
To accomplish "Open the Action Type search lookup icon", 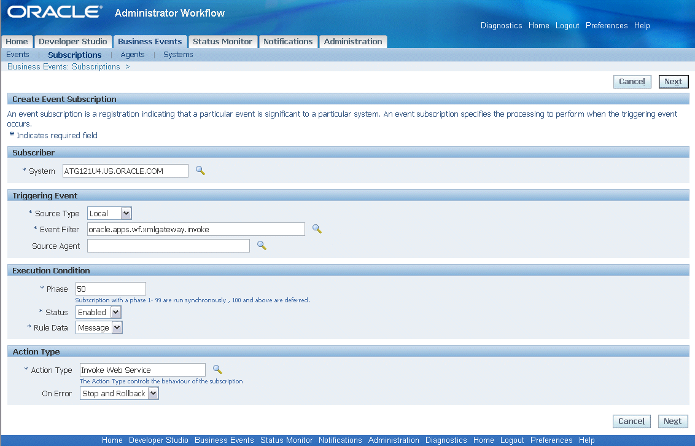I will [217, 369].
